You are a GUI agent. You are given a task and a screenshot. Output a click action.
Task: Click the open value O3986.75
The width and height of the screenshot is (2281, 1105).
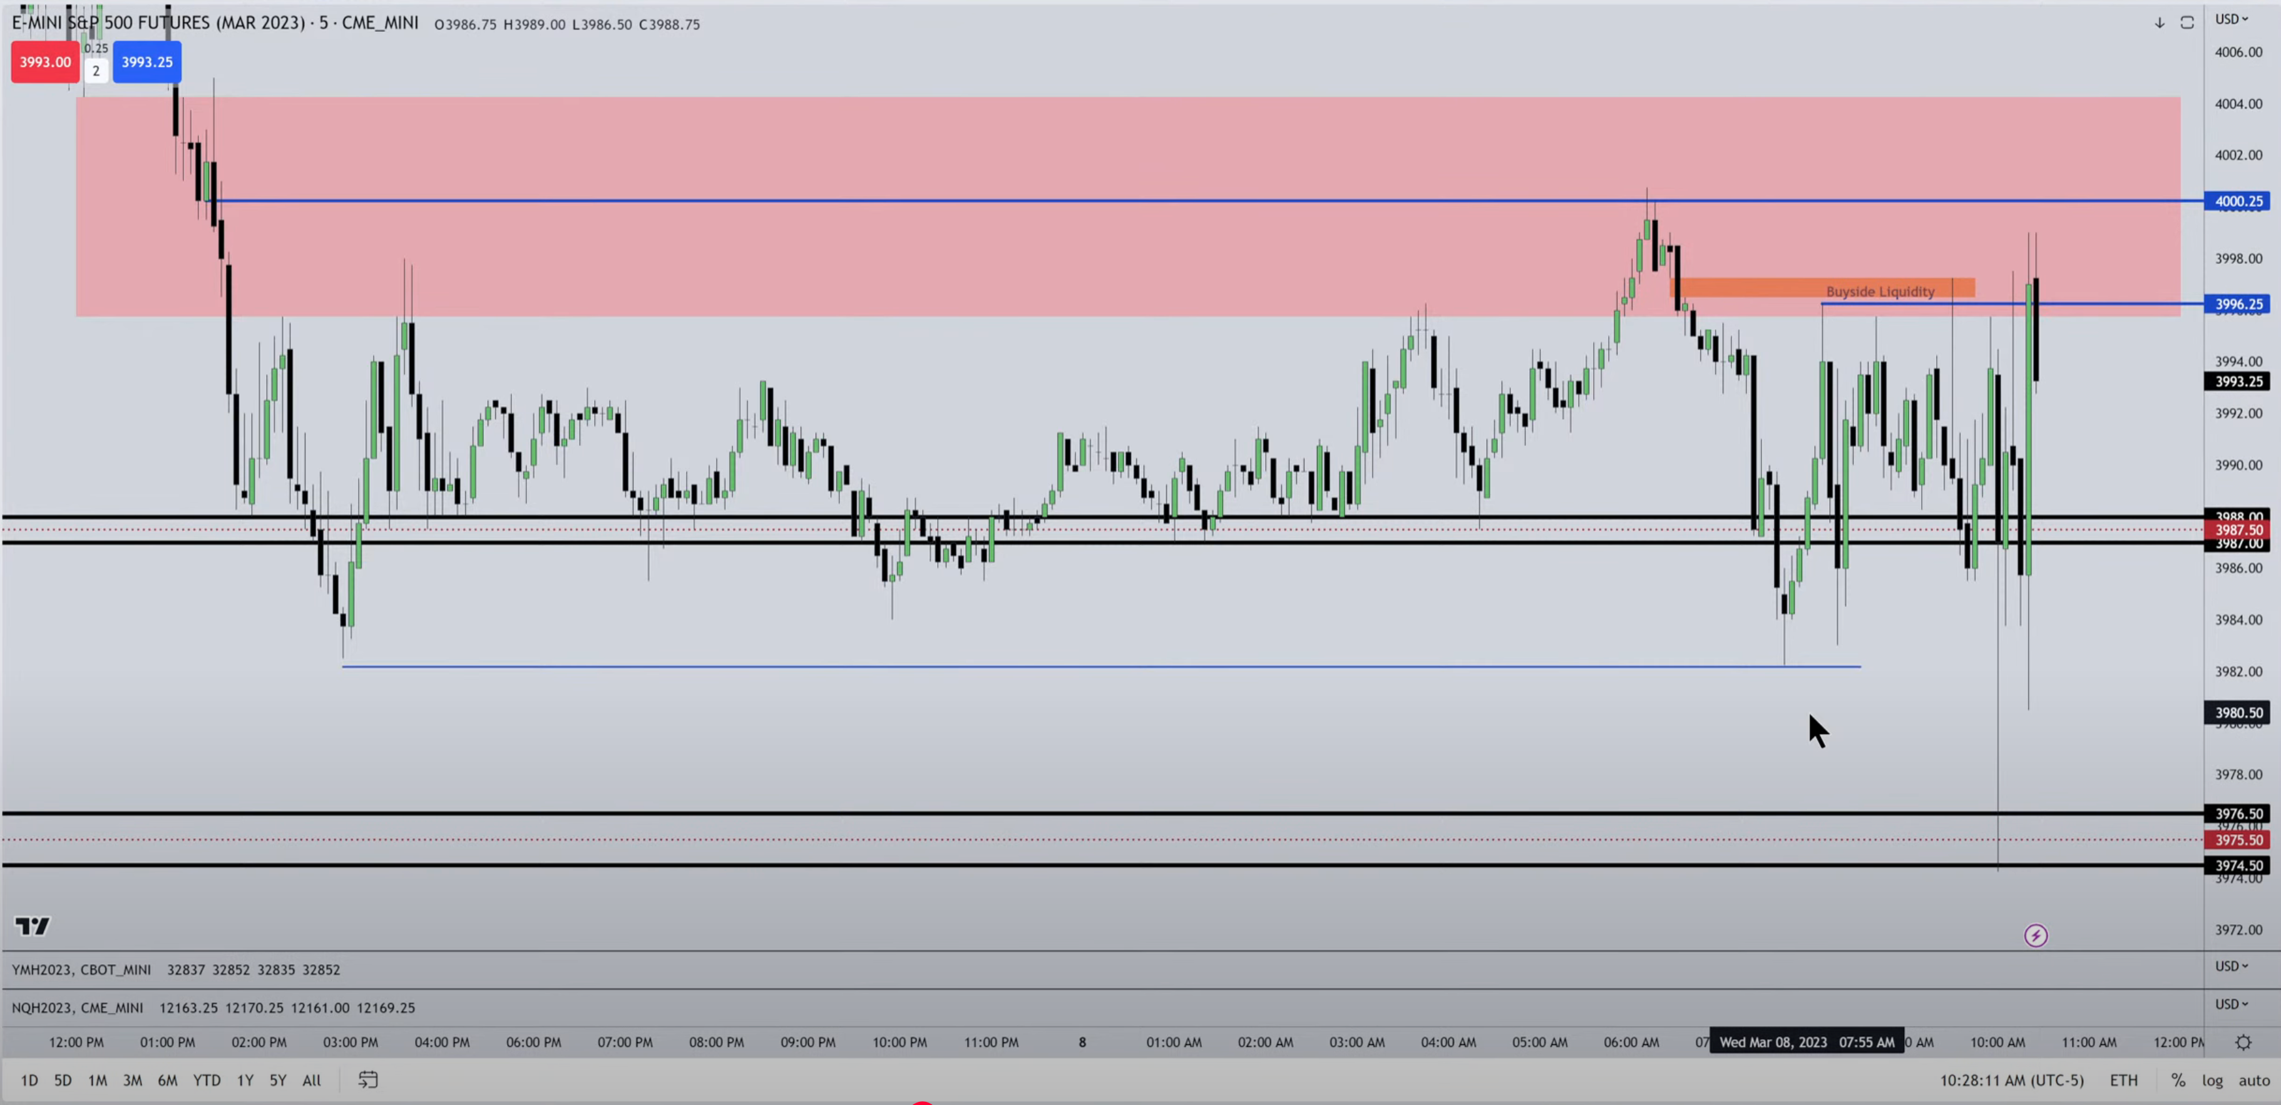(x=465, y=24)
